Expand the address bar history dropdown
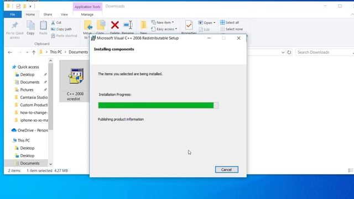Screen dimensions: 354x199 click(283, 53)
